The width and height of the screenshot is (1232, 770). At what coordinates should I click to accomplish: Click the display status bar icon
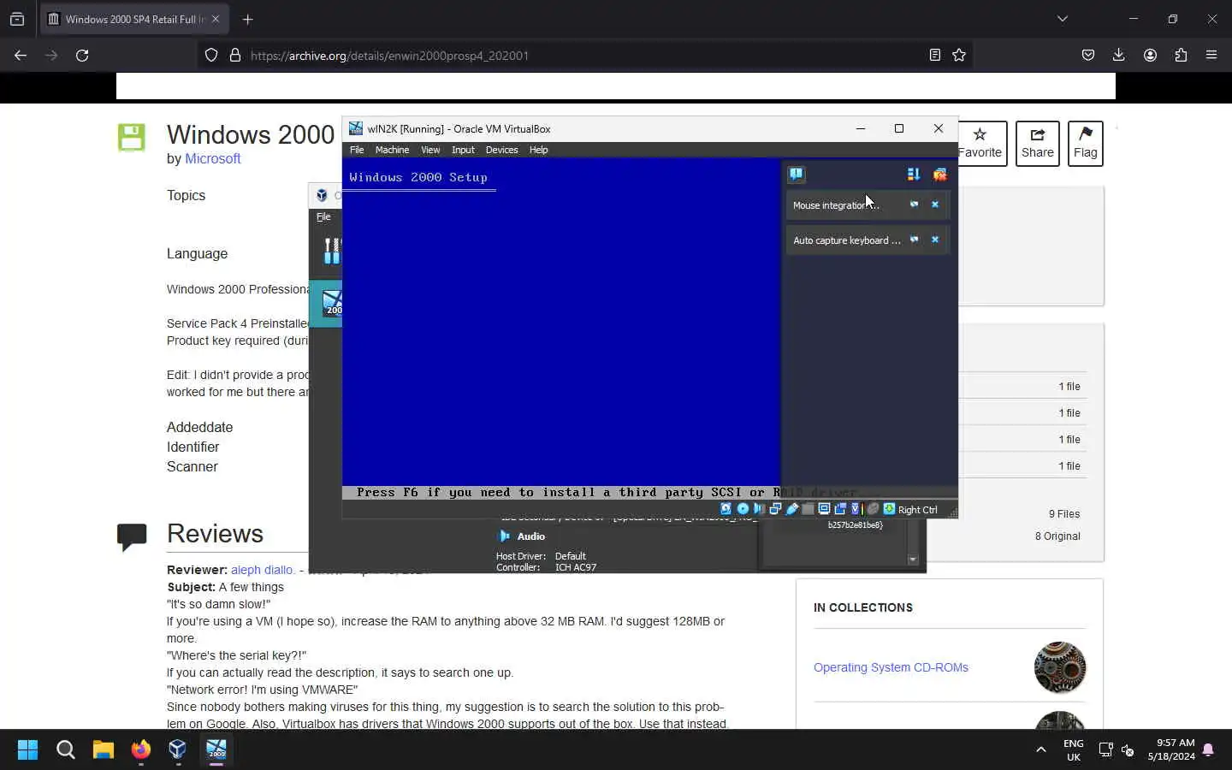pos(824,509)
